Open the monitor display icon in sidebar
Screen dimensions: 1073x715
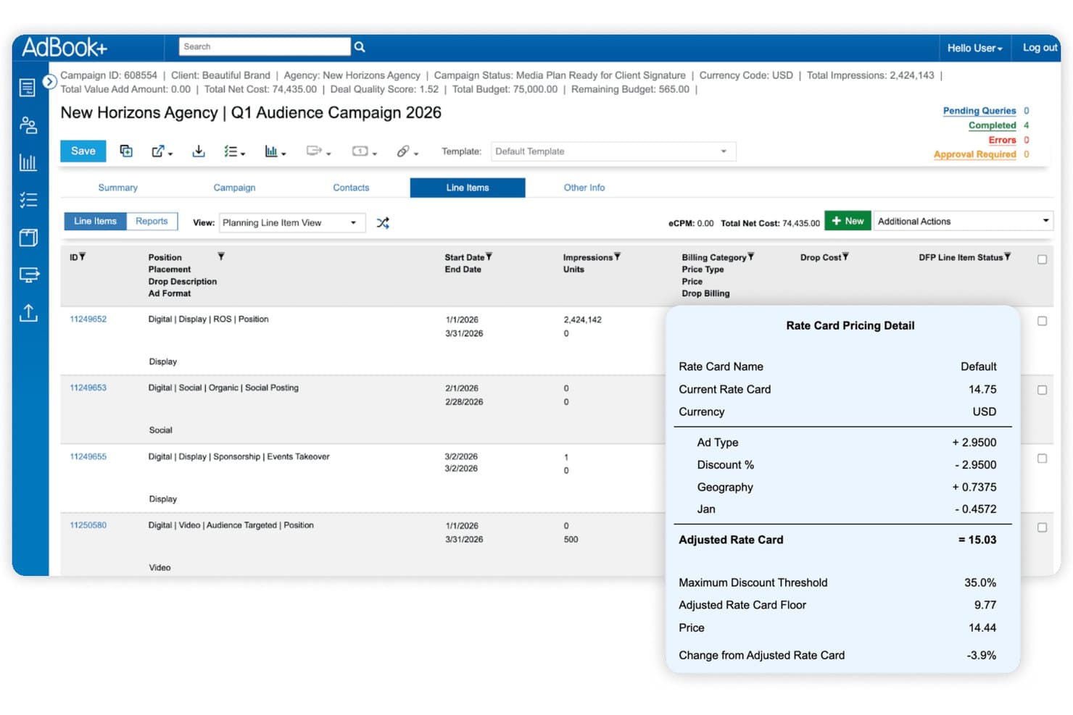coord(29,275)
